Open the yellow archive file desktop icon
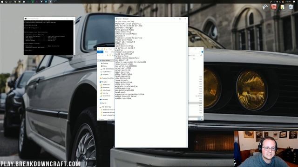This screenshot has width=298, height=167. (x=283, y=7)
